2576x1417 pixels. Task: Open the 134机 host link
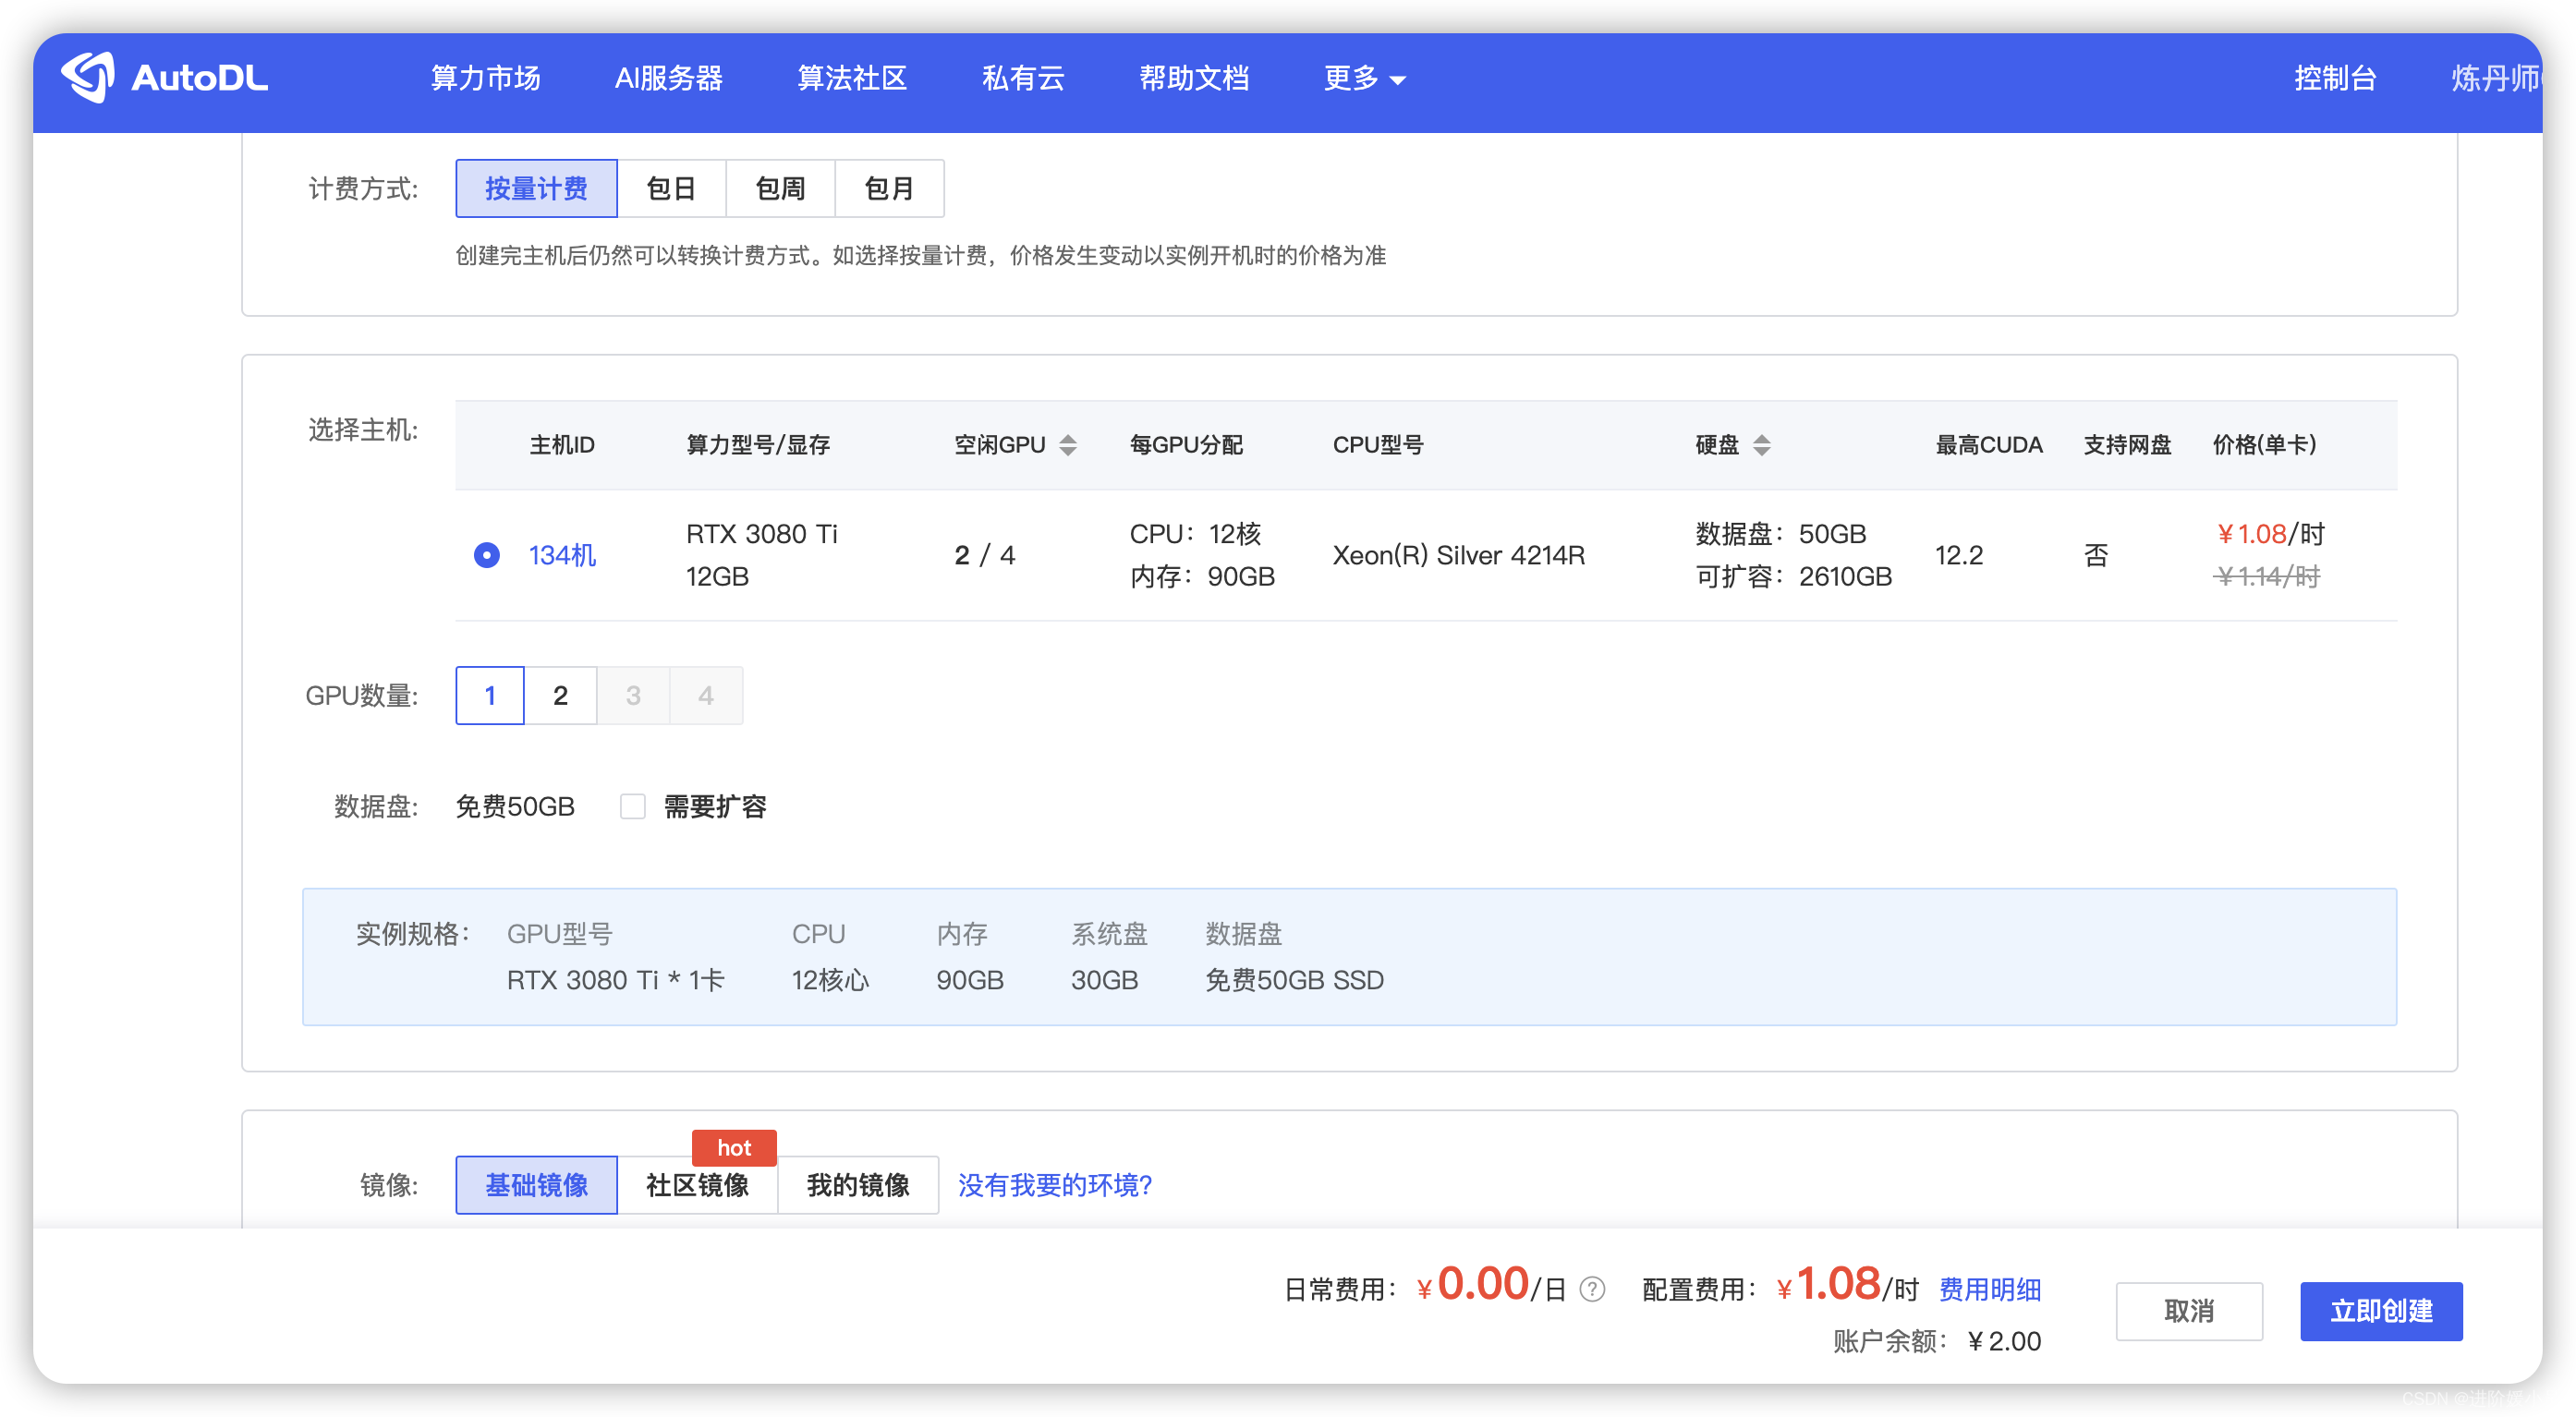(x=562, y=555)
